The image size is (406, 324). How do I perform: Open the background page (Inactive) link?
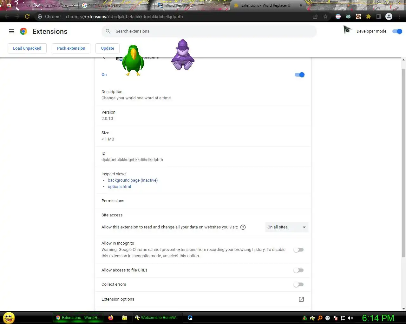tap(133, 180)
